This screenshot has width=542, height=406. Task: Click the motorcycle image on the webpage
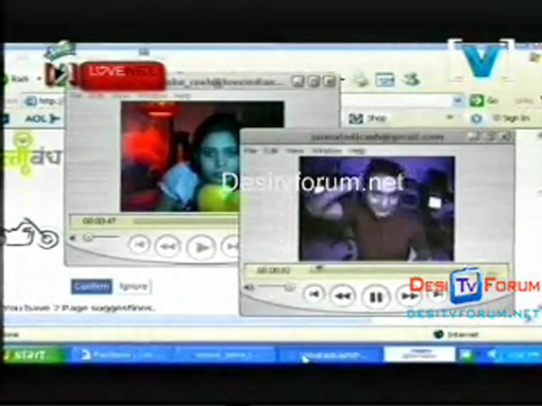(x=30, y=233)
